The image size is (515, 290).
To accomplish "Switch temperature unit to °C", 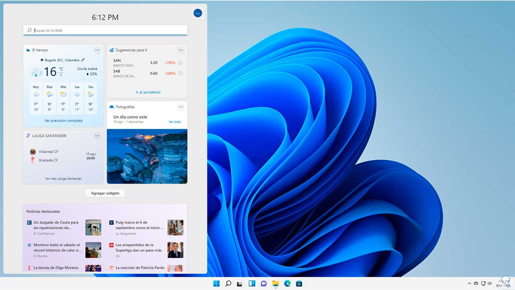I will [61, 69].
